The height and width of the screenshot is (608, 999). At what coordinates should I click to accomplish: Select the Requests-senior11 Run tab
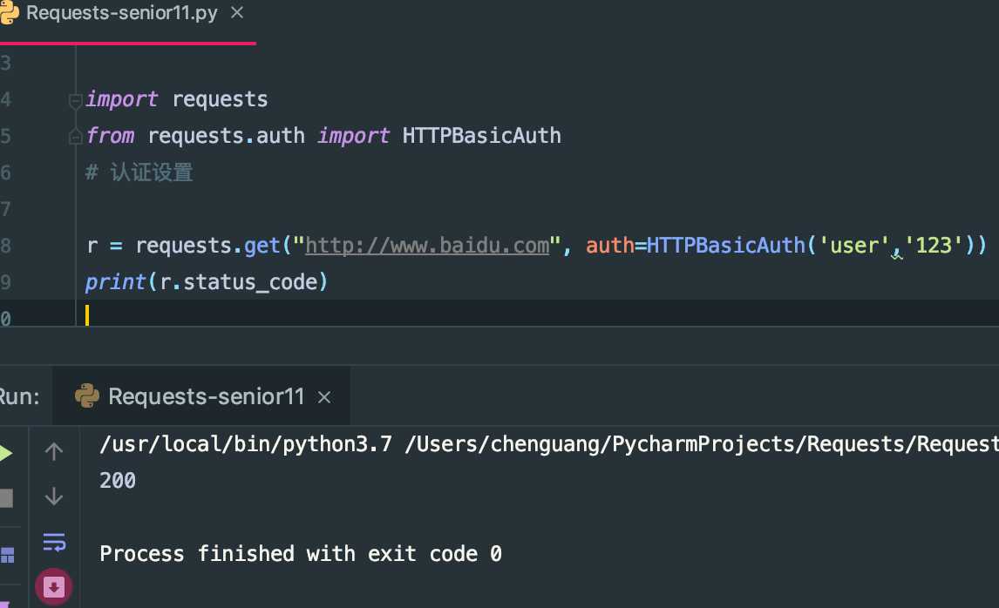[206, 397]
